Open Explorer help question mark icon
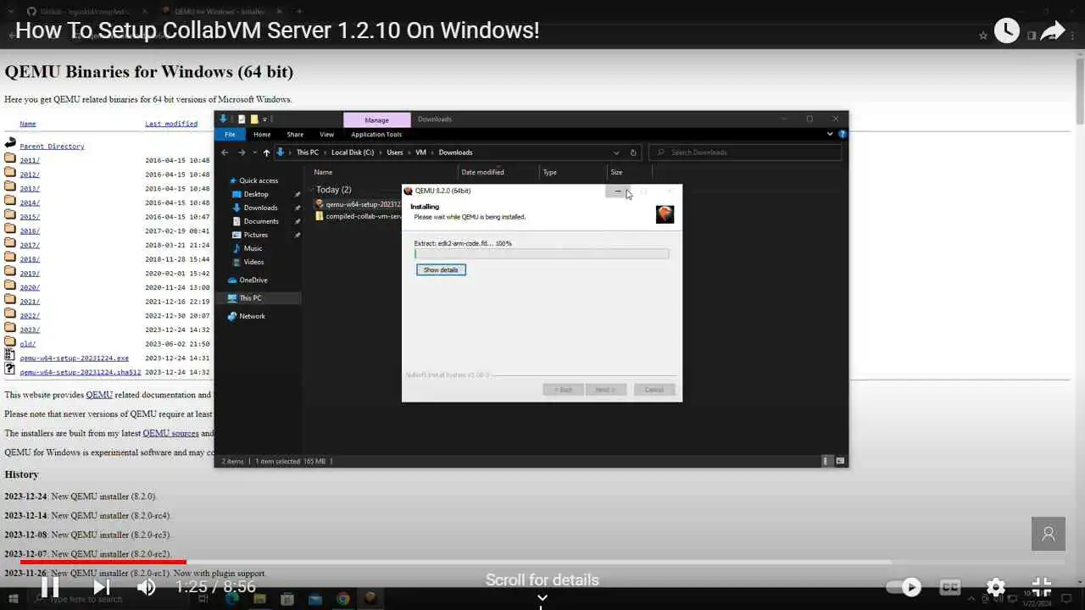Image resolution: width=1085 pixels, height=610 pixels. (842, 134)
